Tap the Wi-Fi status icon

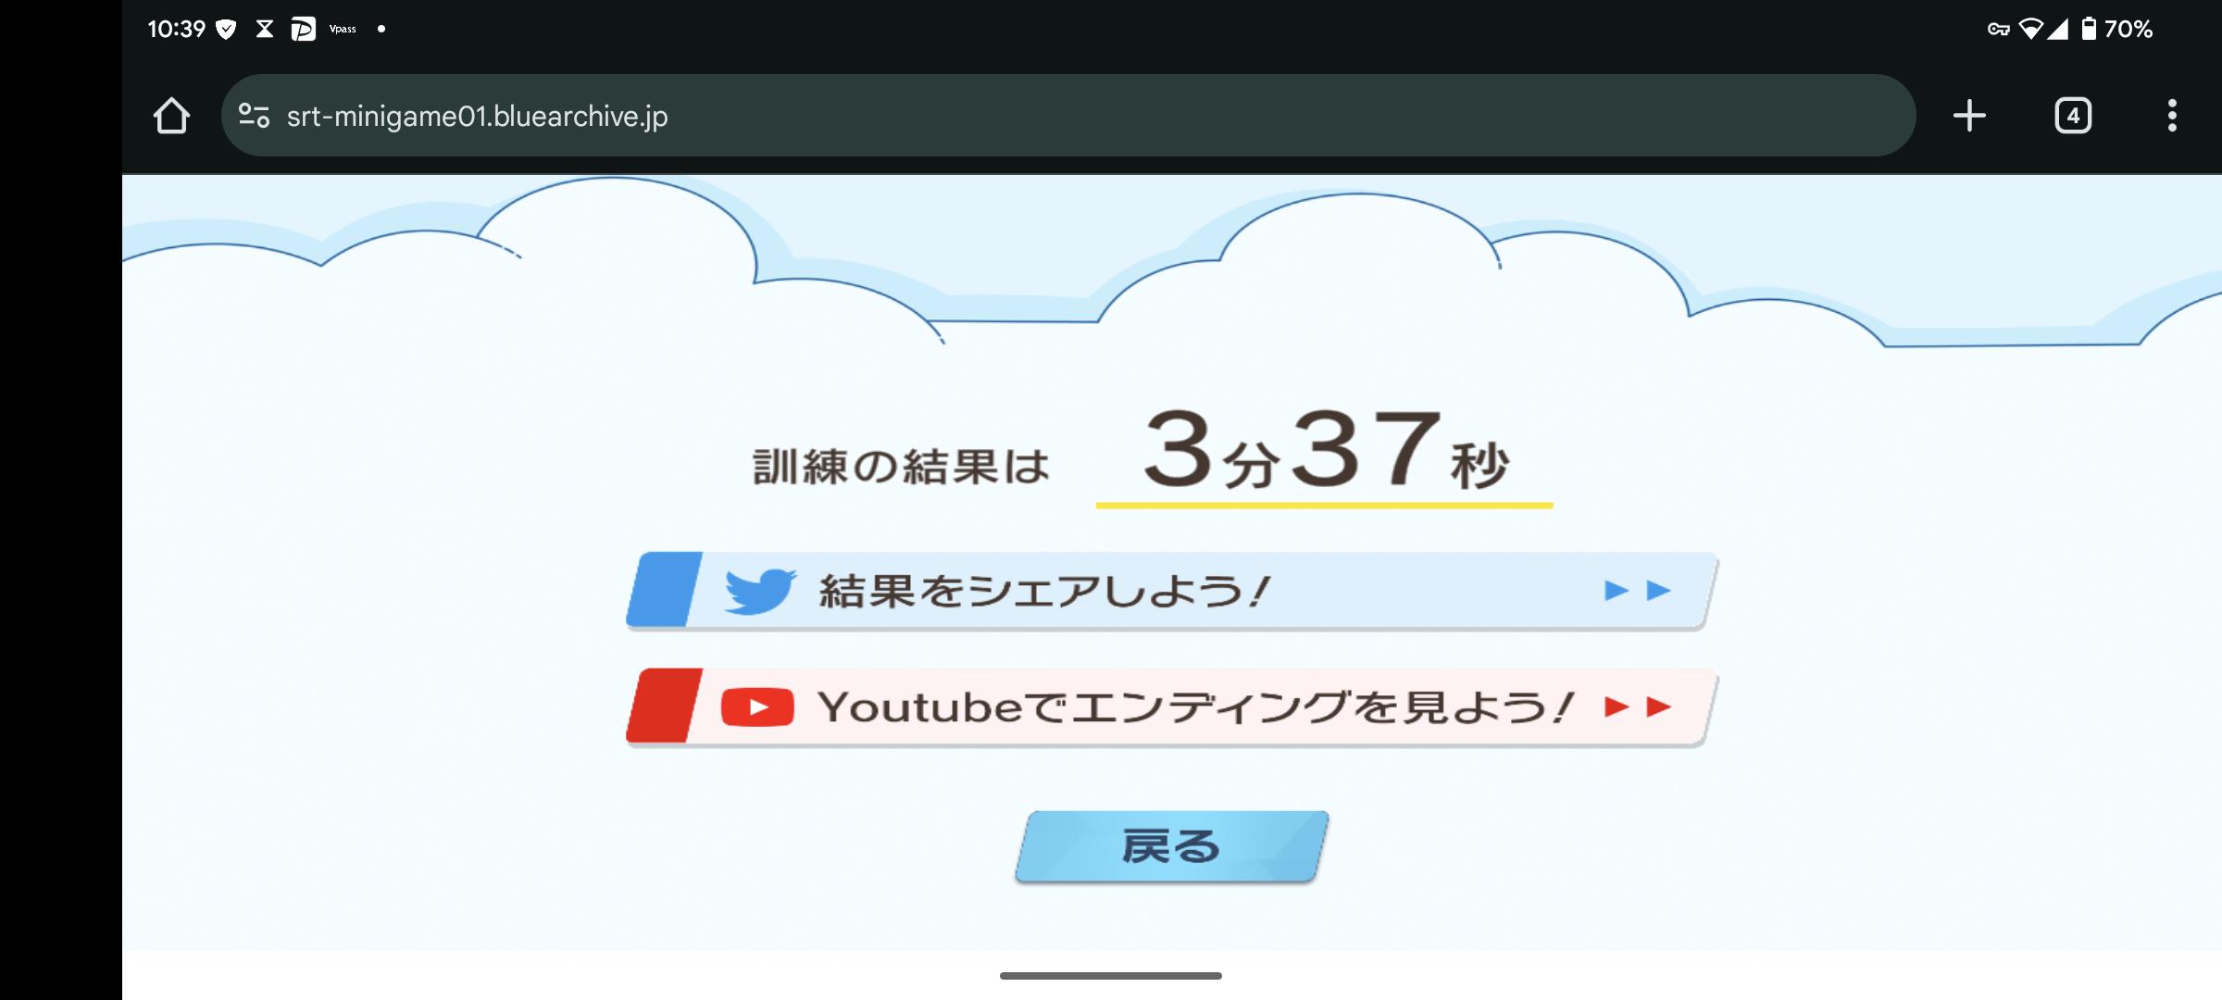coord(2030,29)
